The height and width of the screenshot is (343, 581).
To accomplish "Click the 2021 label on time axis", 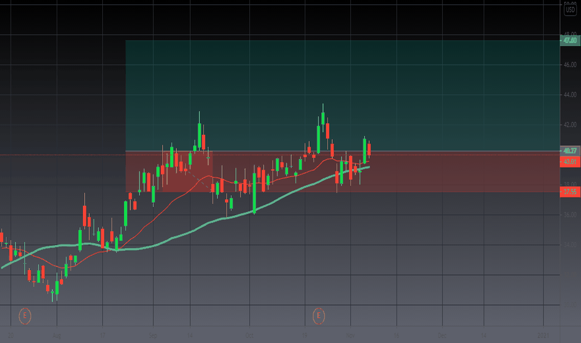I will coord(543,336).
